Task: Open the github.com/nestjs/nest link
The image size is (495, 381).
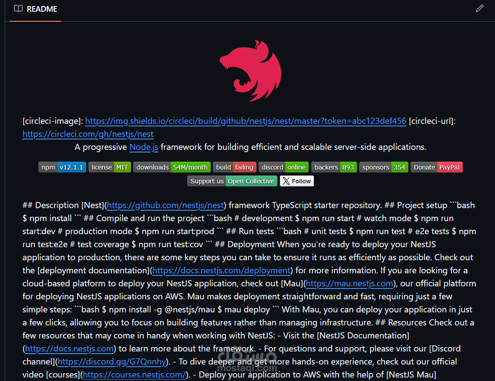Action: 165,205
